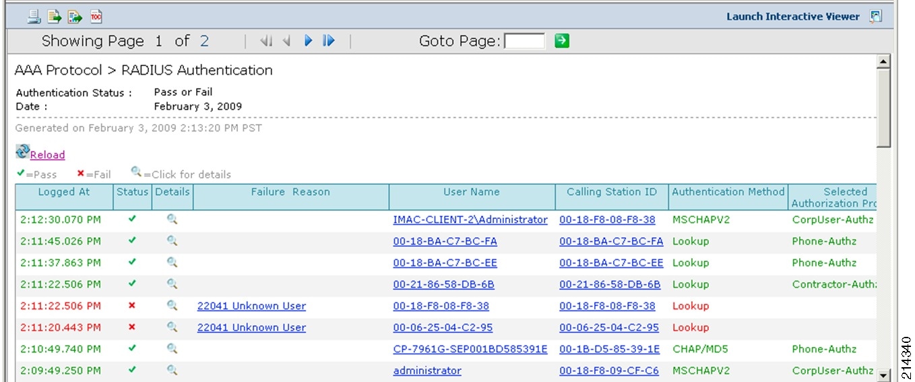This screenshot has width=915, height=382.
Task: Open details magnifier for 2:11:37.863 PM row
Action: pyautogui.click(x=172, y=262)
